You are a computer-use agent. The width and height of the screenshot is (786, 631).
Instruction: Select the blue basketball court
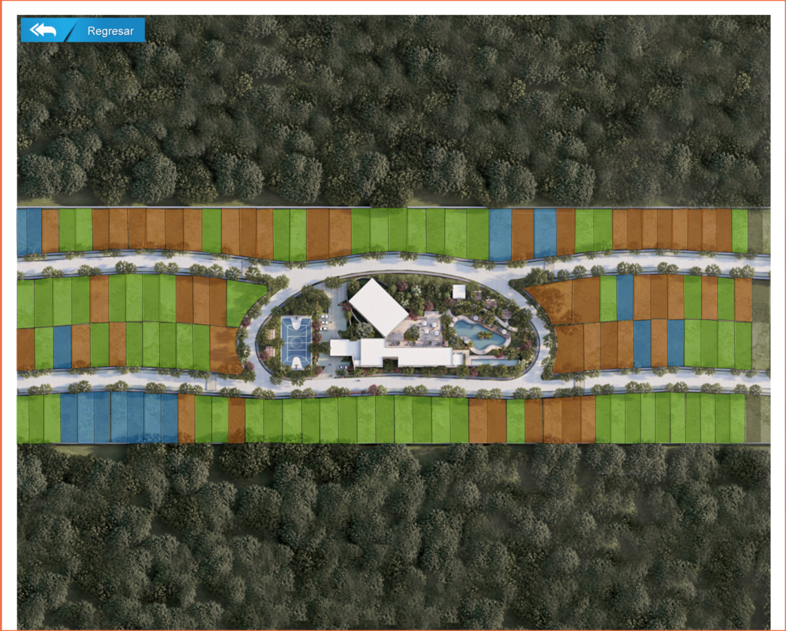pyautogui.click(x=296, y=340)
